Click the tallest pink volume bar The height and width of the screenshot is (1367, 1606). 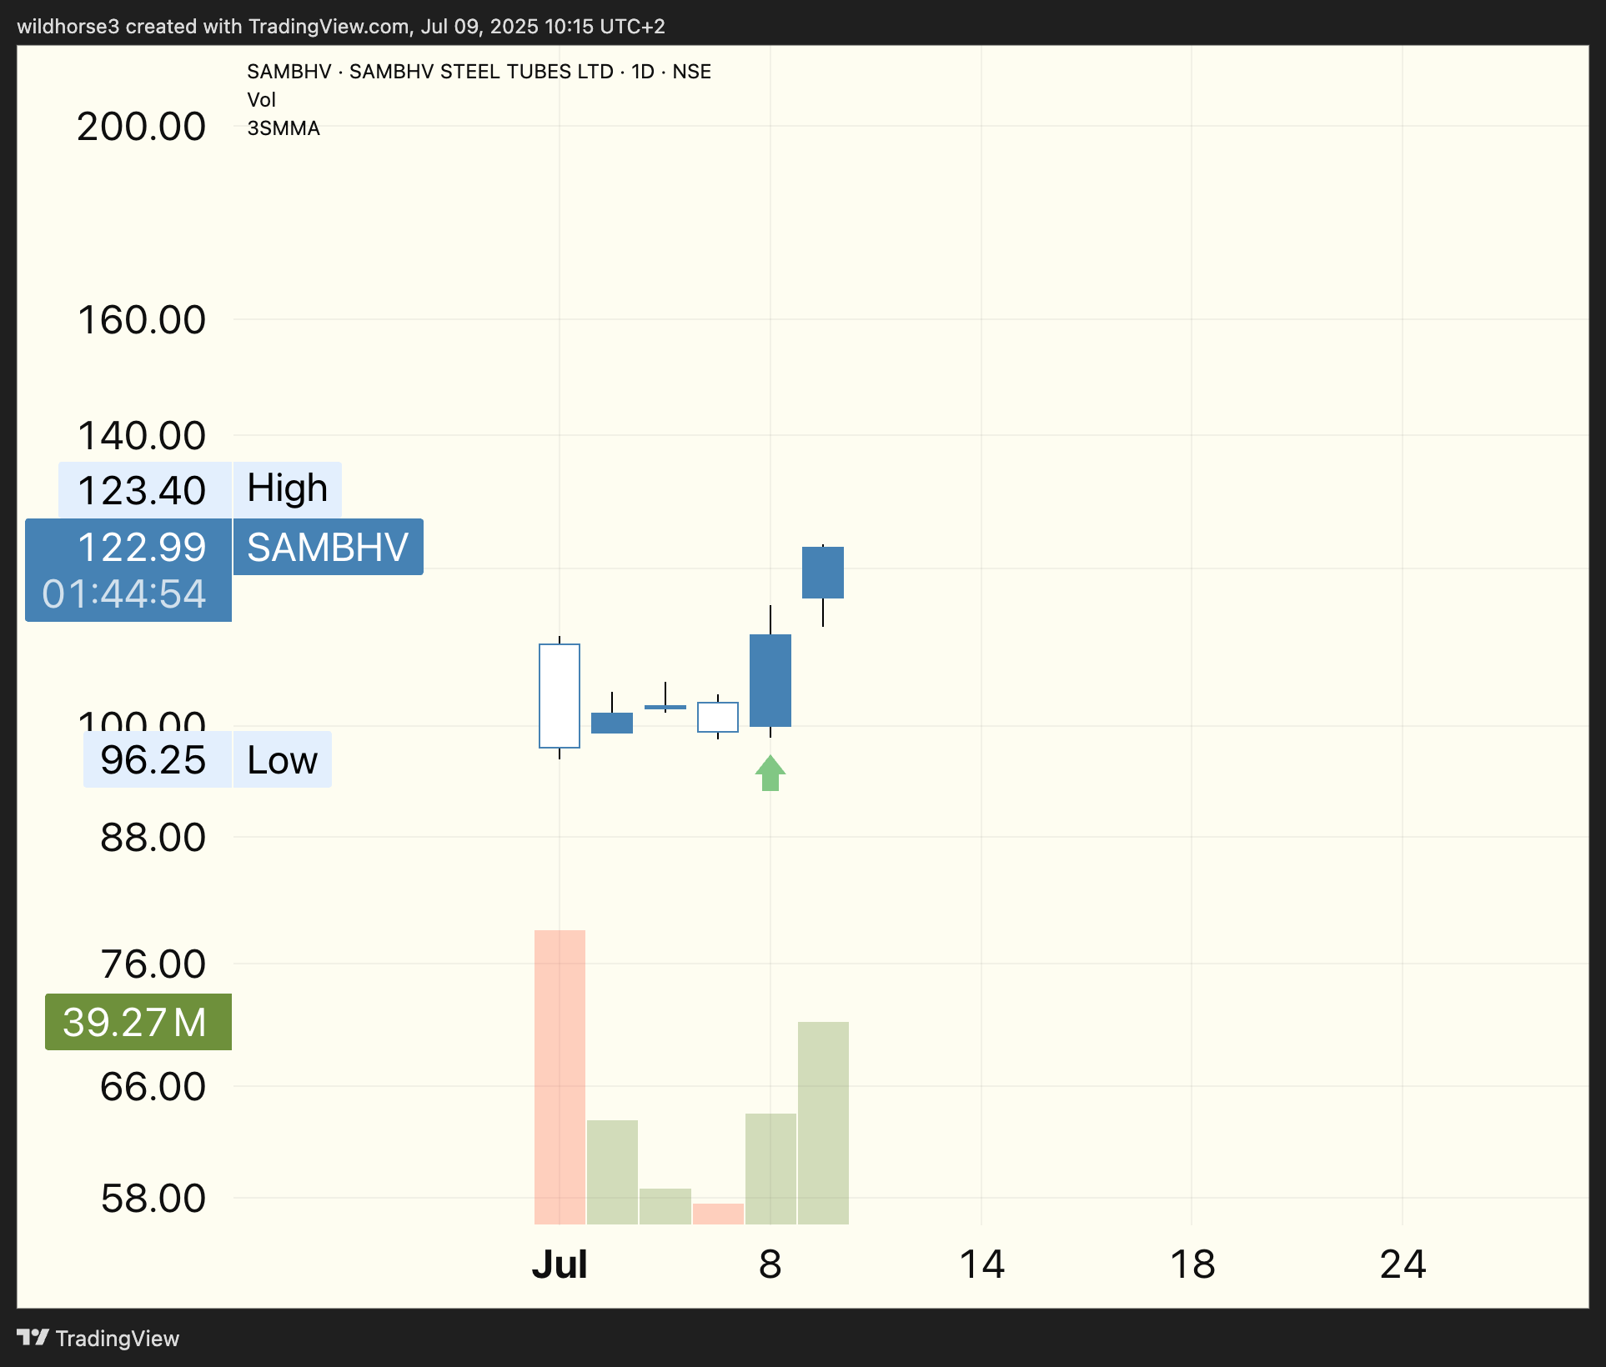560,1077
